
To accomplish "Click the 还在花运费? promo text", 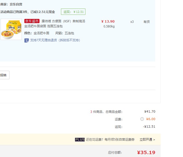I will coord(110,140).
